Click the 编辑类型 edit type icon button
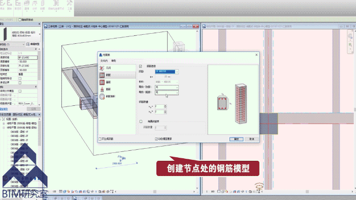 click(33, 44)
